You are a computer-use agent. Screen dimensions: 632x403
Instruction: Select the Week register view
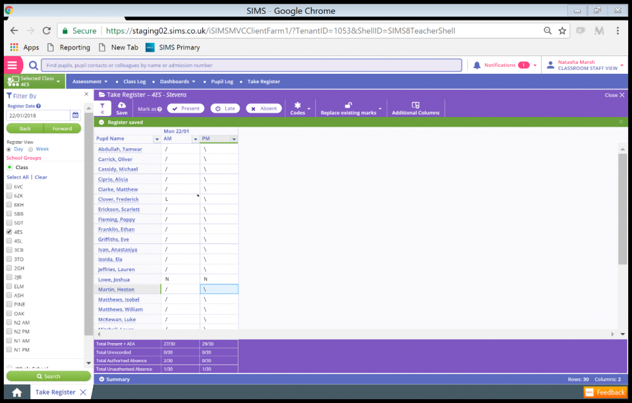coord(31,149)
